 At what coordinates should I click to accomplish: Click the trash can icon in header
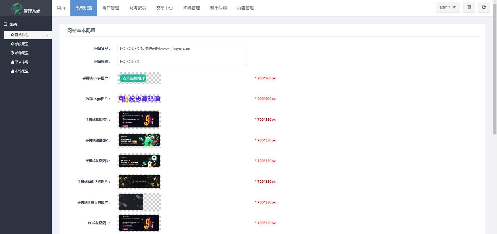coord(469,7)
